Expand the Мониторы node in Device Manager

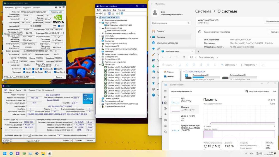100,52
